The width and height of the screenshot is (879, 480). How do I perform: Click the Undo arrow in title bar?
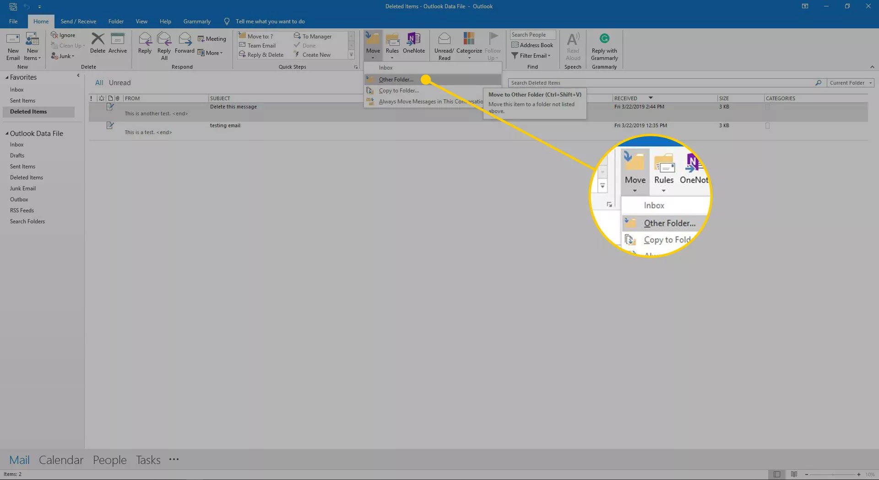(27, 6)
